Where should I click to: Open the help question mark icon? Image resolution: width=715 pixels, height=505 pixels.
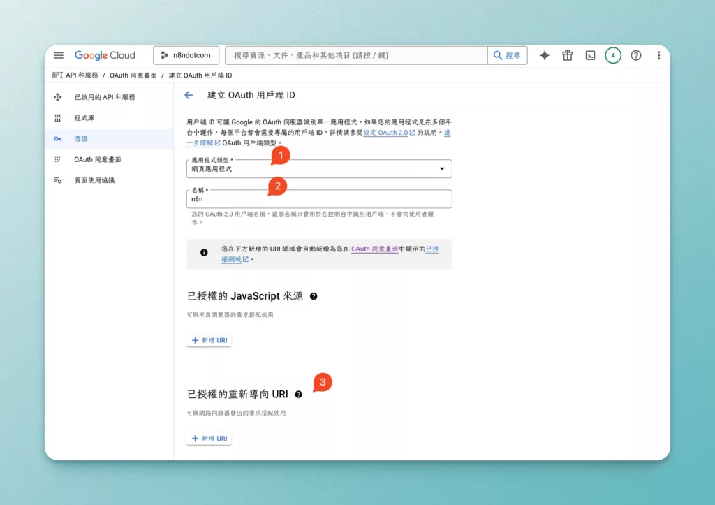[x=635, y=55]
